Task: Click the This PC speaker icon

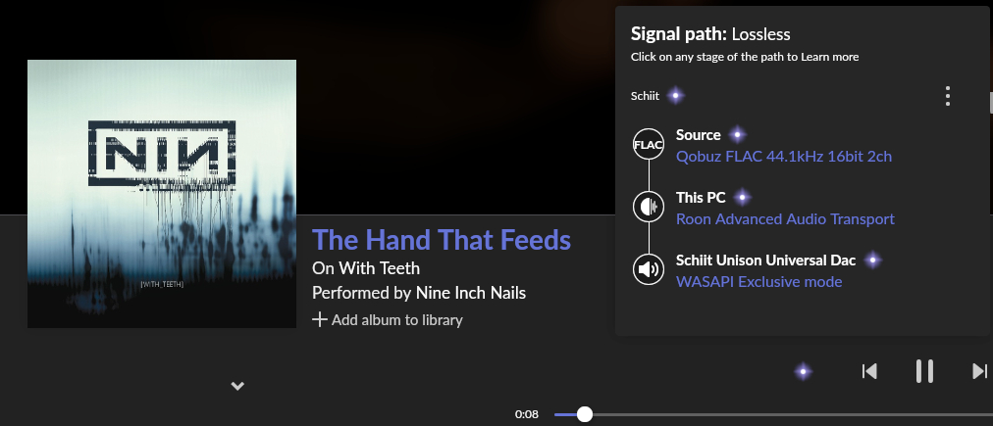Action: (x=649, y=207)
